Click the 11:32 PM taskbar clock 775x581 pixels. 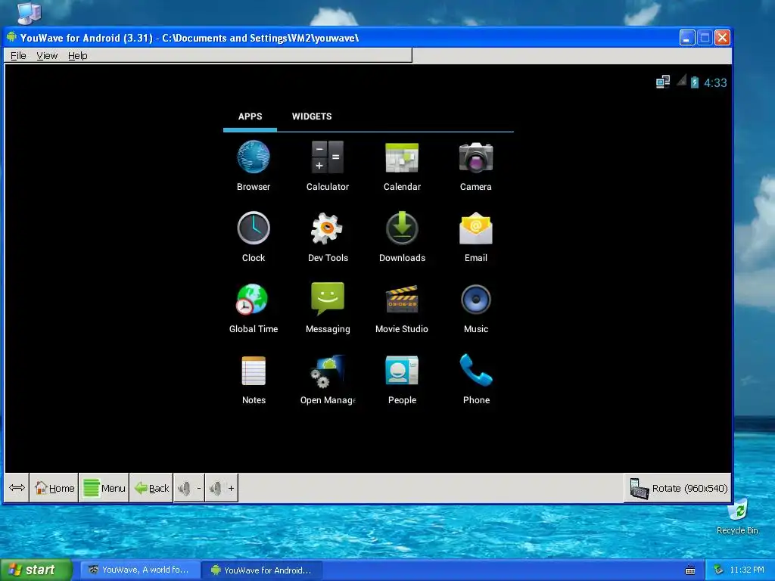pyautogui.click(x=747, y=570)
